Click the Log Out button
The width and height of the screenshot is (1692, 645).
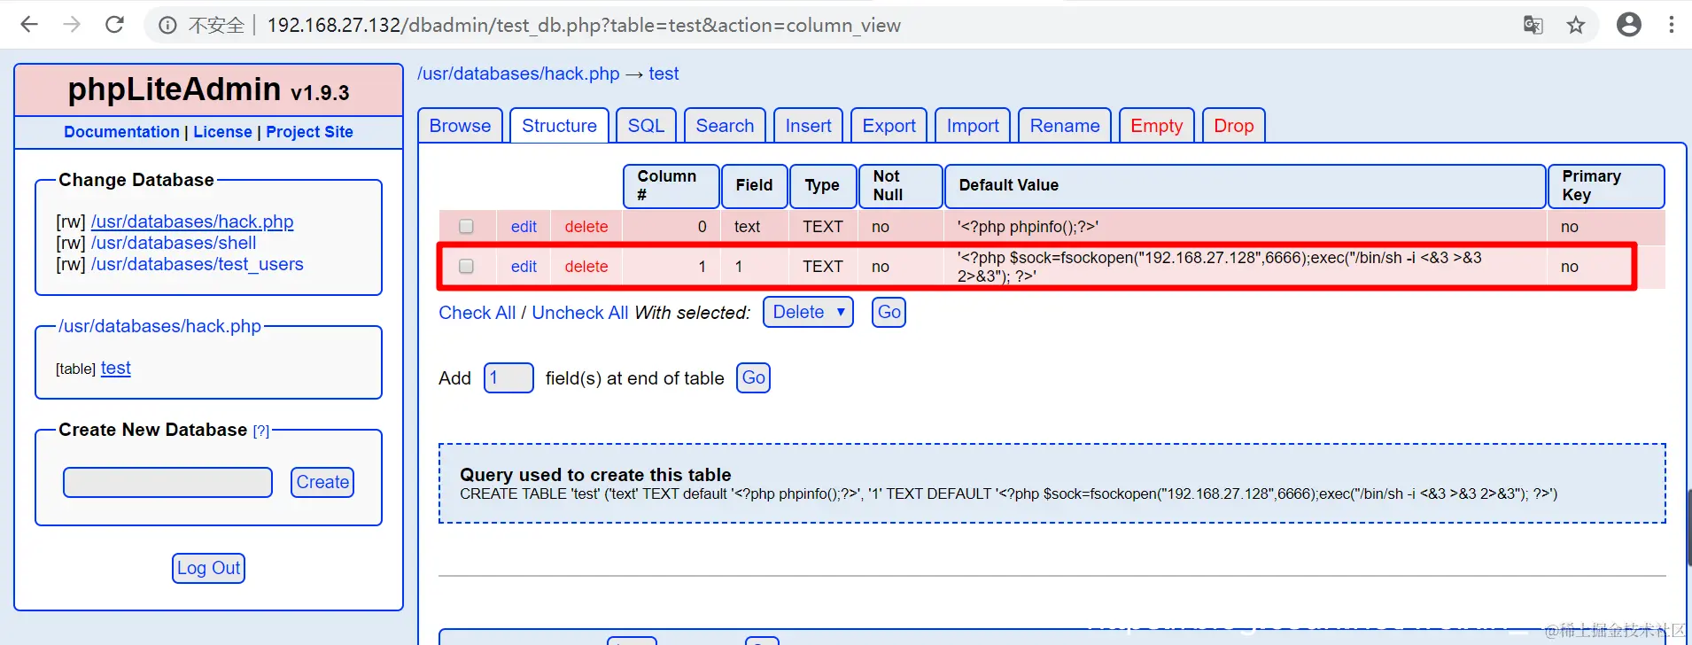pos(208,568)
